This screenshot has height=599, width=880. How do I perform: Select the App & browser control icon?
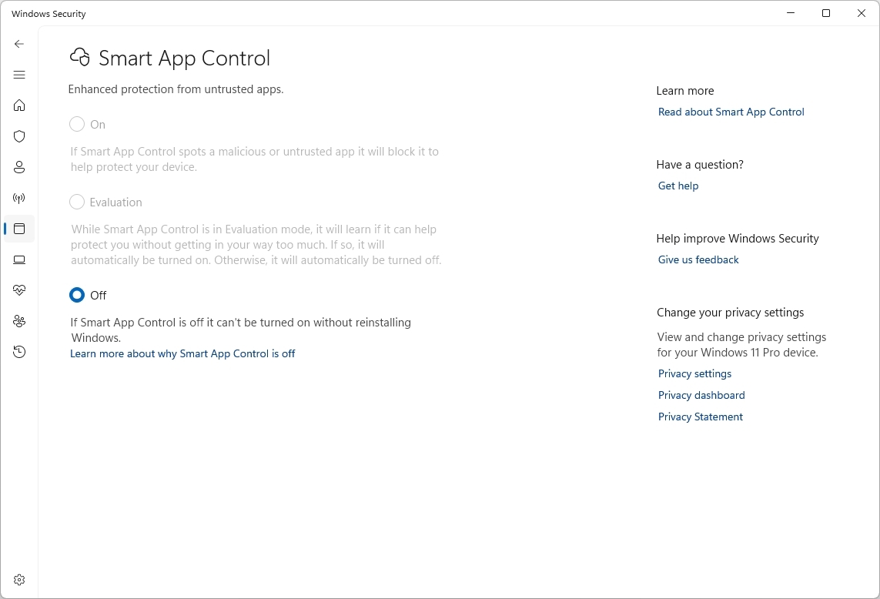[x=18, y=229]
